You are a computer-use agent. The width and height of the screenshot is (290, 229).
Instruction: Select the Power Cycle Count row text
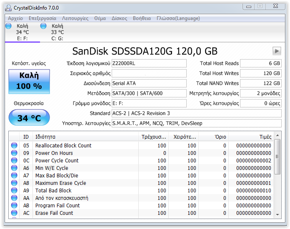point(57,161)
